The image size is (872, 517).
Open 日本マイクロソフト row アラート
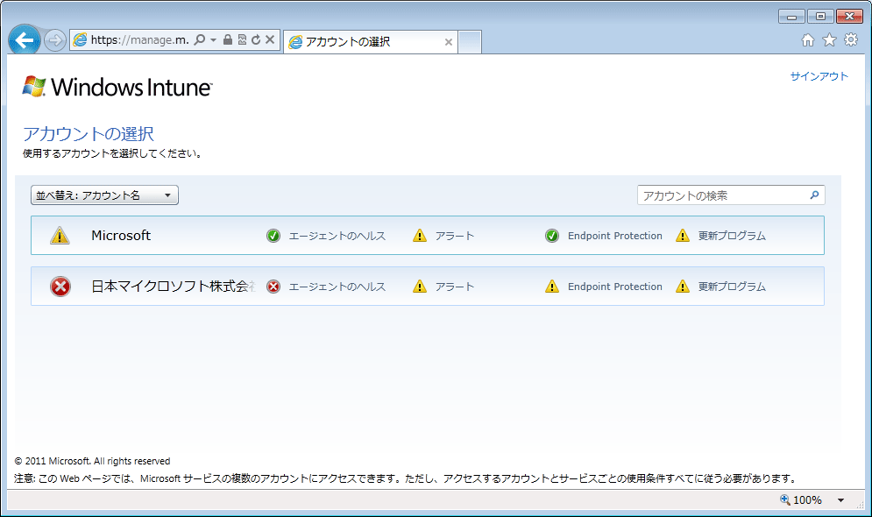coord(455,287)
